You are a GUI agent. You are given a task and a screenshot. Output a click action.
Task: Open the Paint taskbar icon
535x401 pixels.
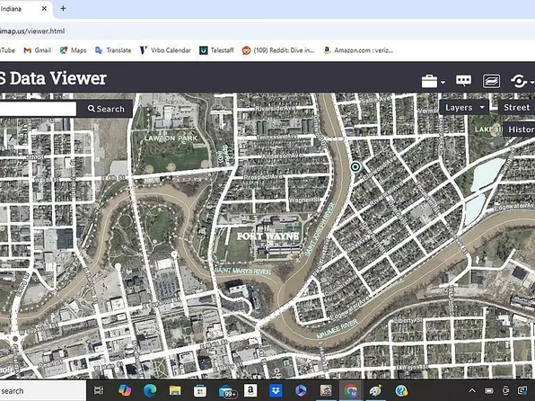coord(376,390)
